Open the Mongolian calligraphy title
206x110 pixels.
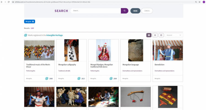point(67,65)
